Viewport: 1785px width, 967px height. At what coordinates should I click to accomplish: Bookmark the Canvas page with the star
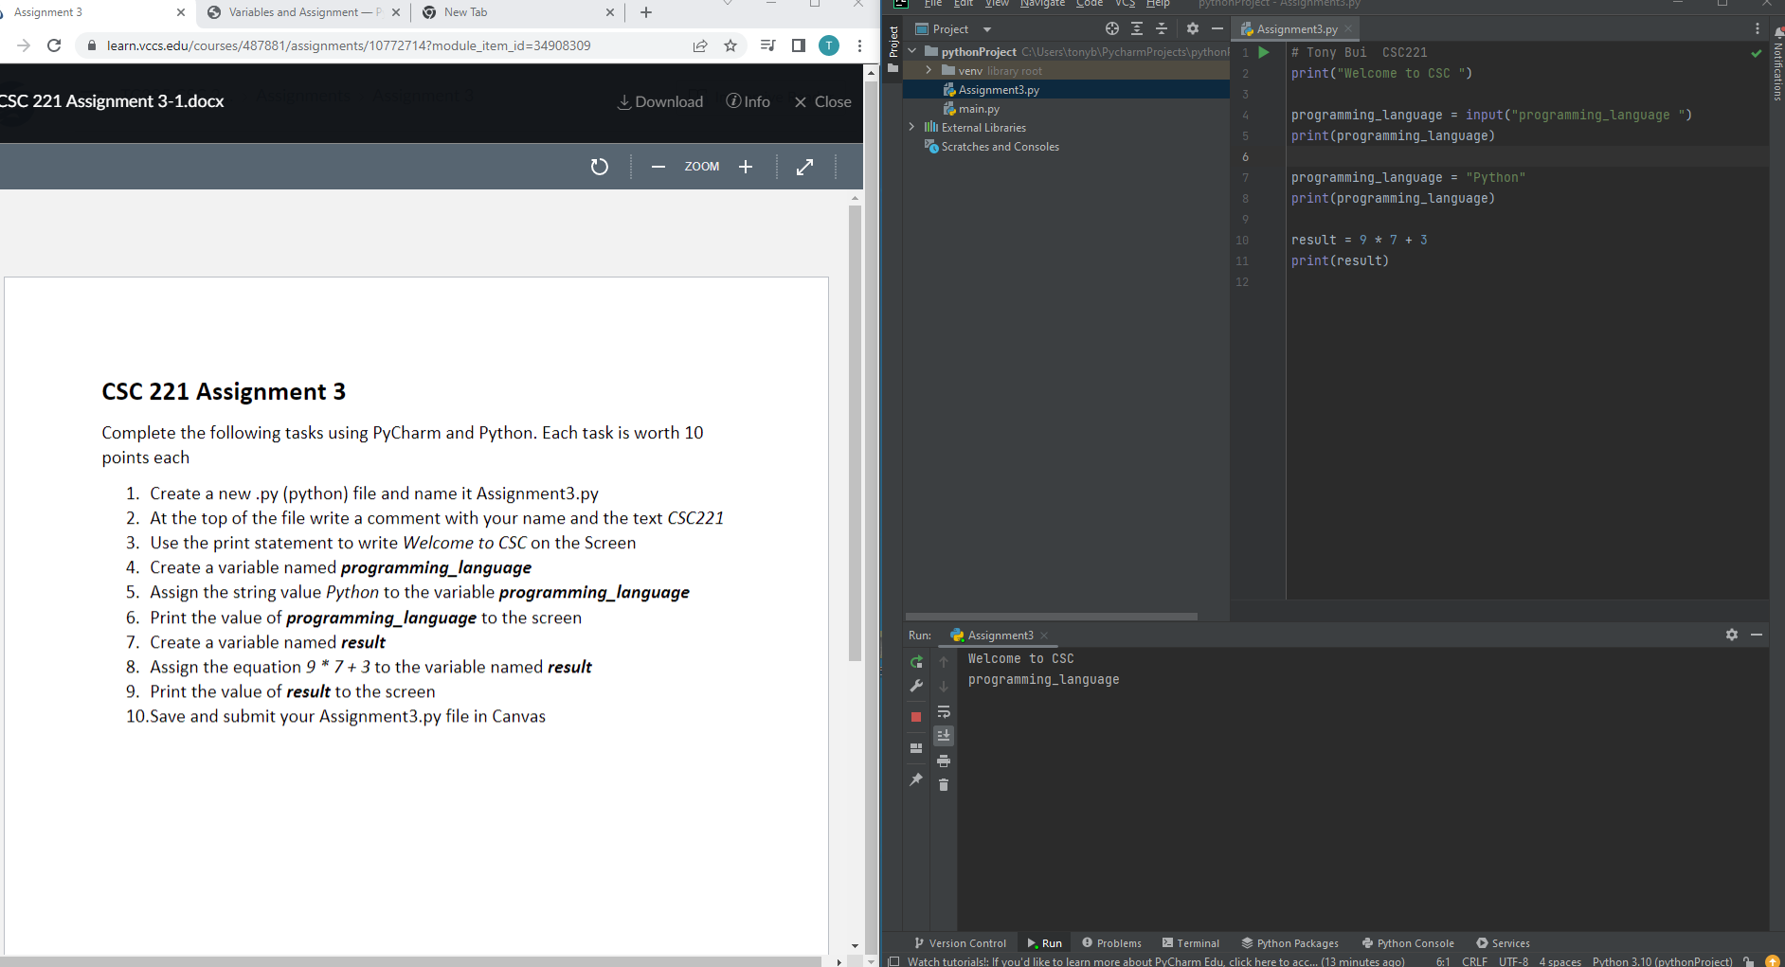(730, 45)
